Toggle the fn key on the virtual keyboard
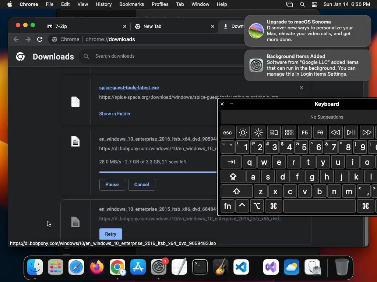The height and width of the screenshot is (282, 377). point(227,206)
